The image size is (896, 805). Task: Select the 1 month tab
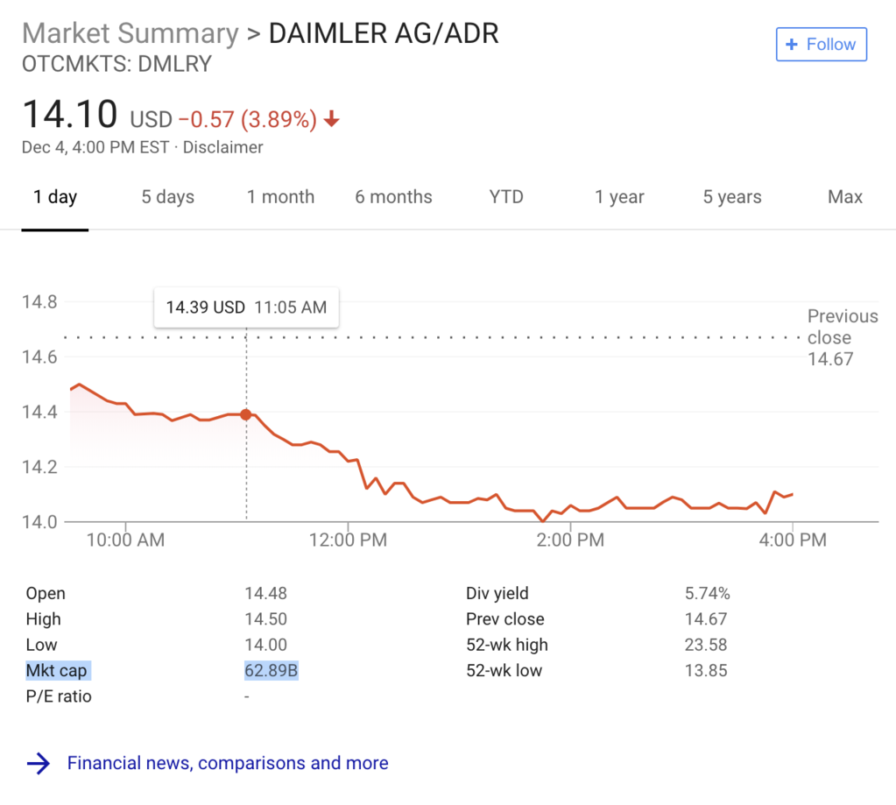click(x=280, y=197)
